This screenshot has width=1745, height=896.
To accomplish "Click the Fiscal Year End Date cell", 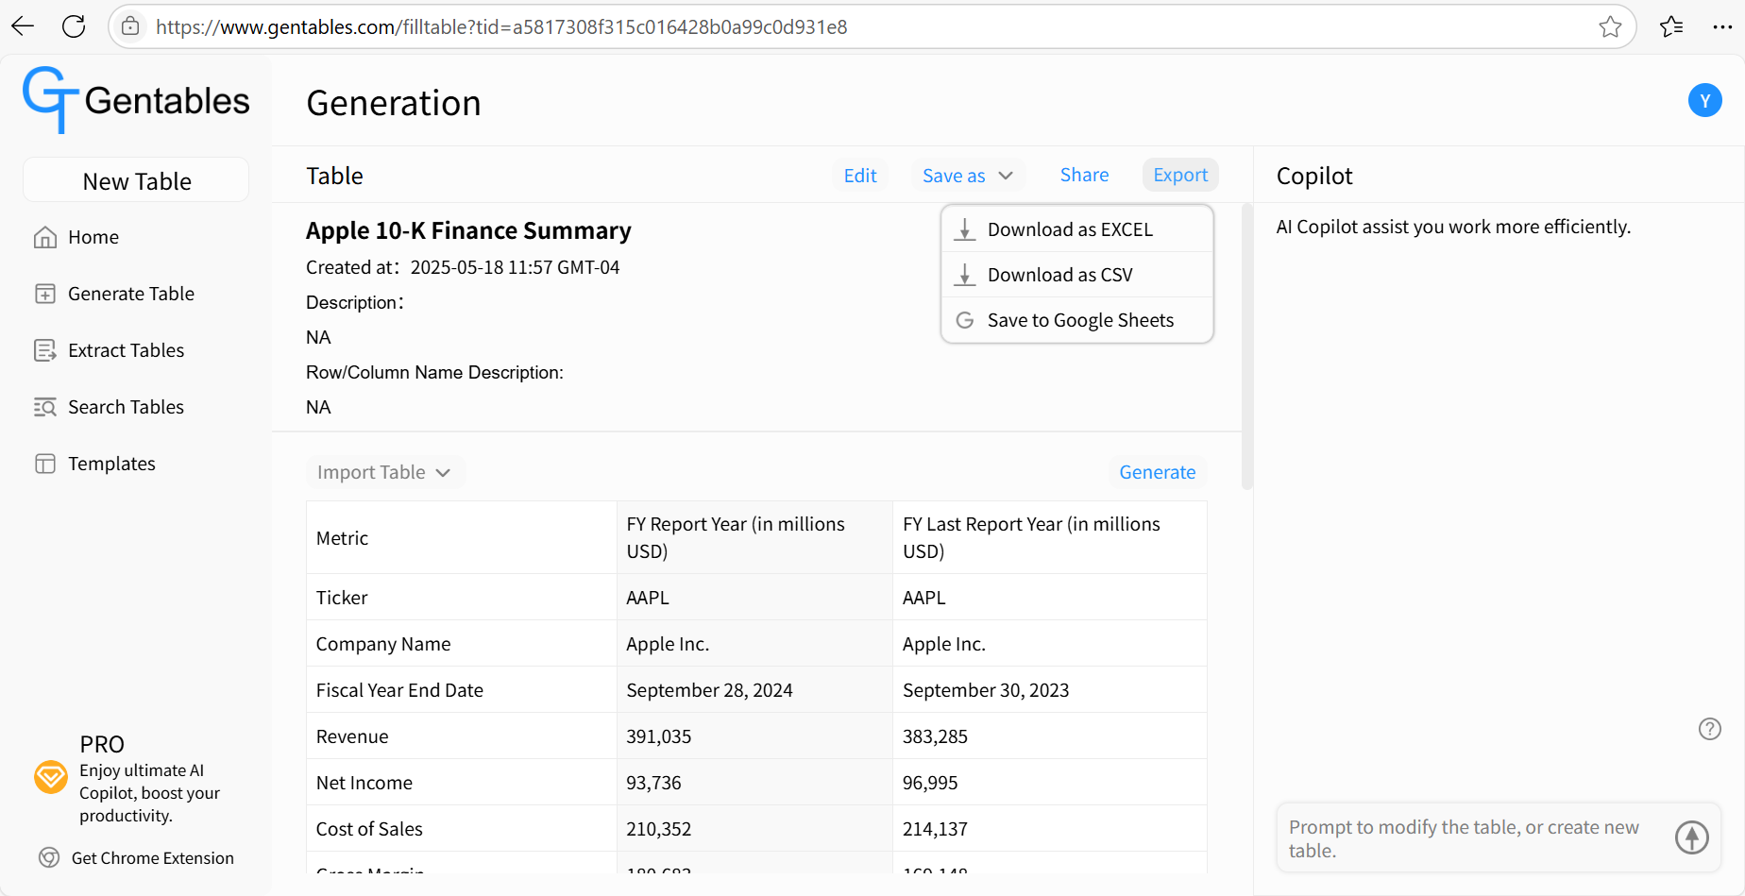I will coord(461,690).
